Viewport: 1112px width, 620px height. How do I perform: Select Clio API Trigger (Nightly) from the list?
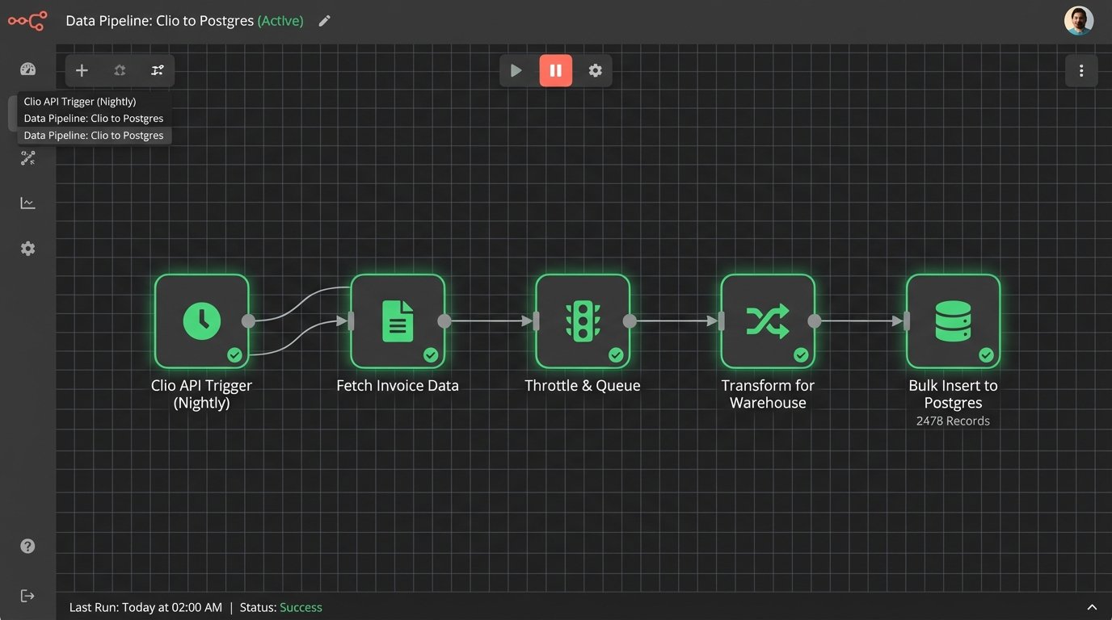(x=78, y=101)
